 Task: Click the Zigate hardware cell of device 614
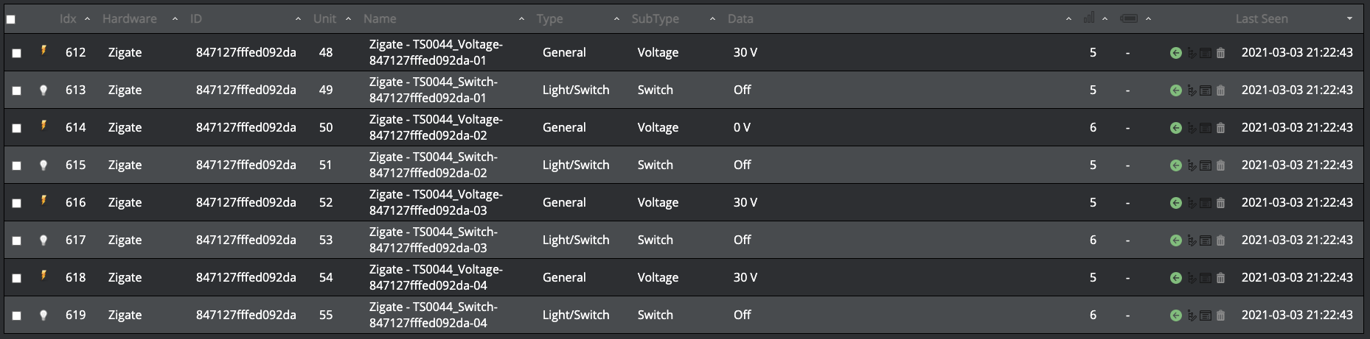[x=125, y=128]
